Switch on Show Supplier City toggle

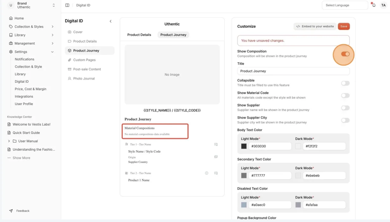tap(345, 120)
